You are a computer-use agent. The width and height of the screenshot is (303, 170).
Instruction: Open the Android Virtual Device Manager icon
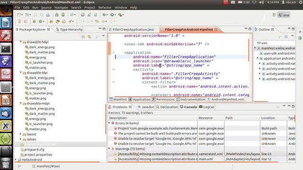(x=63, y=15)
